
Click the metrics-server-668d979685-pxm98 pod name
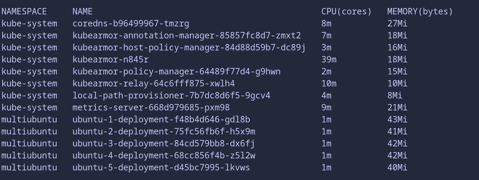click(x=151, y=107)
